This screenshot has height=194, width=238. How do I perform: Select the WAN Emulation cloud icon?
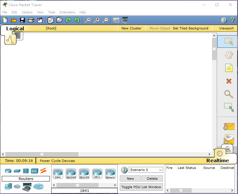click(17, 186)
